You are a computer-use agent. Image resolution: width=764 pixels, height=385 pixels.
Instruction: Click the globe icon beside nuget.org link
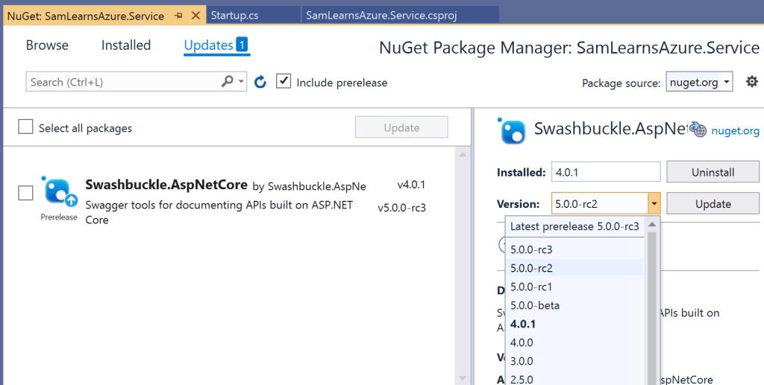[x=698, y=130]
